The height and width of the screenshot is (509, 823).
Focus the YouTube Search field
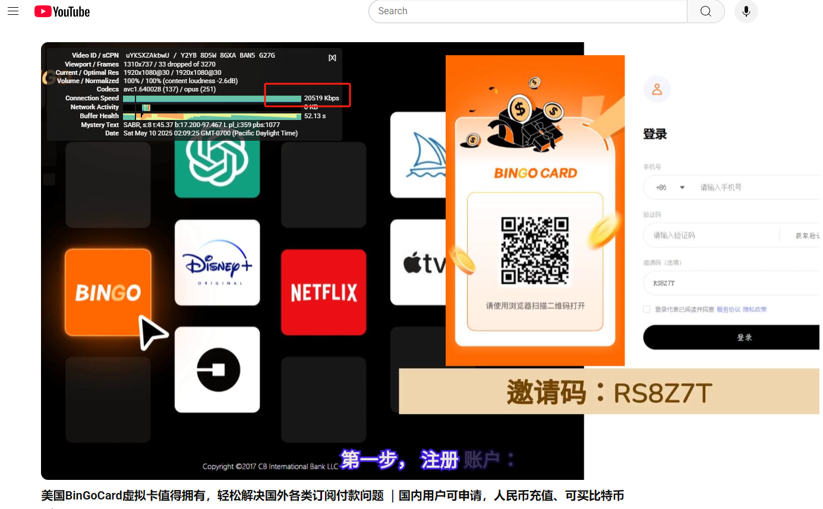(528, 11)
